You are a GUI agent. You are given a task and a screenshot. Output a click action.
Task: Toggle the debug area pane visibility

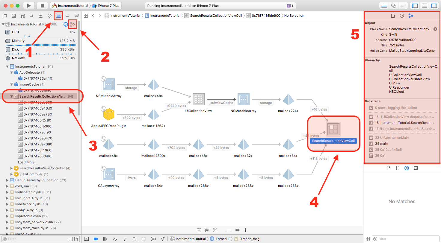[x=424, y=6]
